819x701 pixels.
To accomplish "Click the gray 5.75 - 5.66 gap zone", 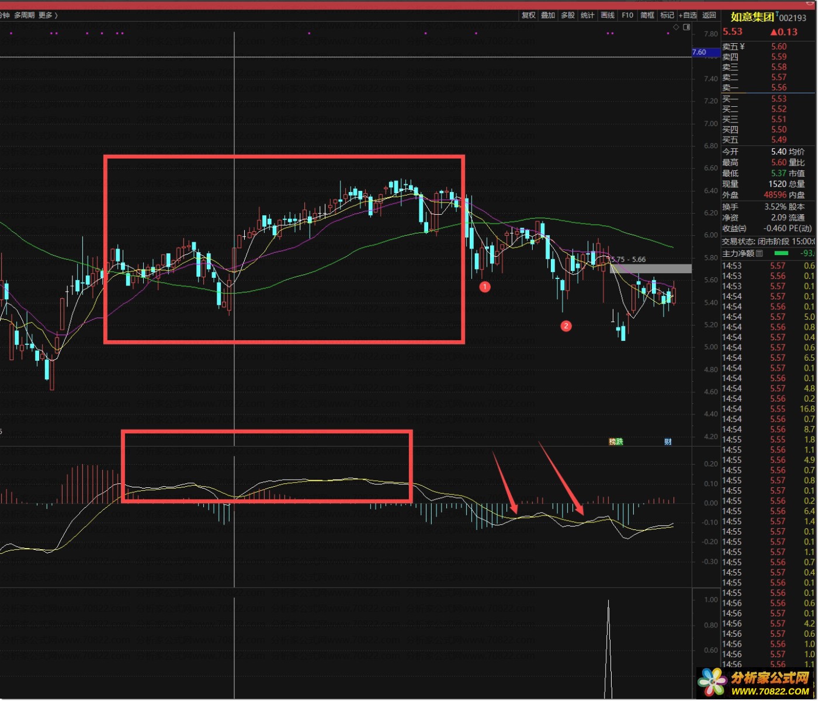I will [x=651, y=269].
